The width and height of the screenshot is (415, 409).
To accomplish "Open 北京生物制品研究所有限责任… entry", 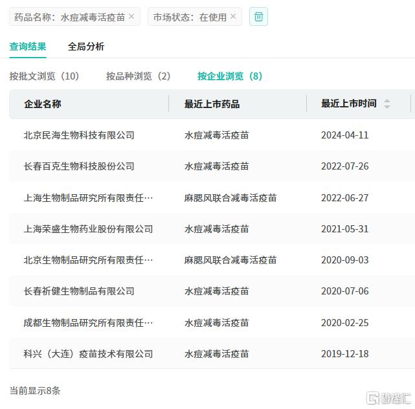I will (89, 260).
